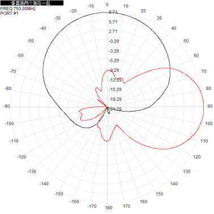Click the 180 degree label at bottom

pos(109,208)
